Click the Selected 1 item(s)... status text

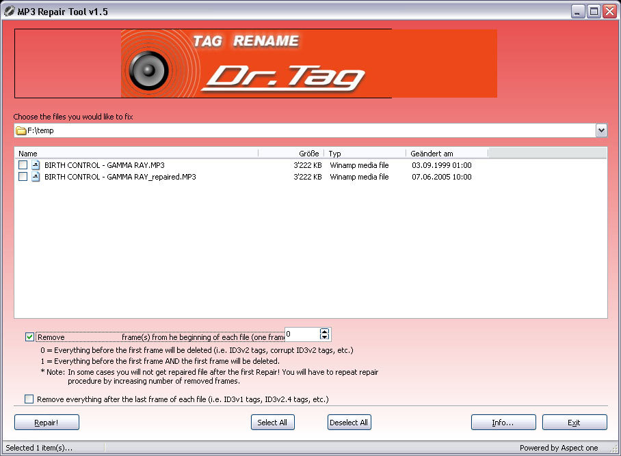coord(39,448)
